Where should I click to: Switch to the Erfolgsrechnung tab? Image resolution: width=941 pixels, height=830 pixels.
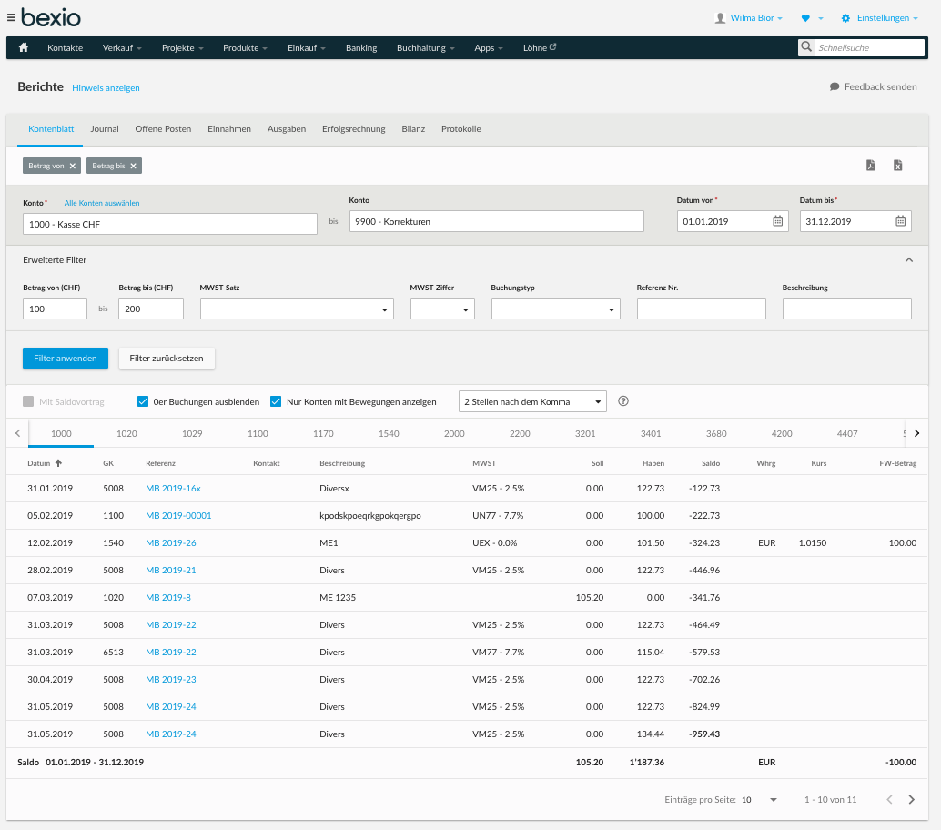tap(353, 128)
